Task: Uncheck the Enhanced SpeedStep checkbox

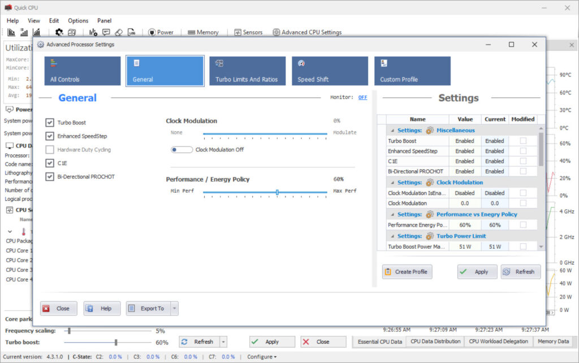Action: [50, 136]
